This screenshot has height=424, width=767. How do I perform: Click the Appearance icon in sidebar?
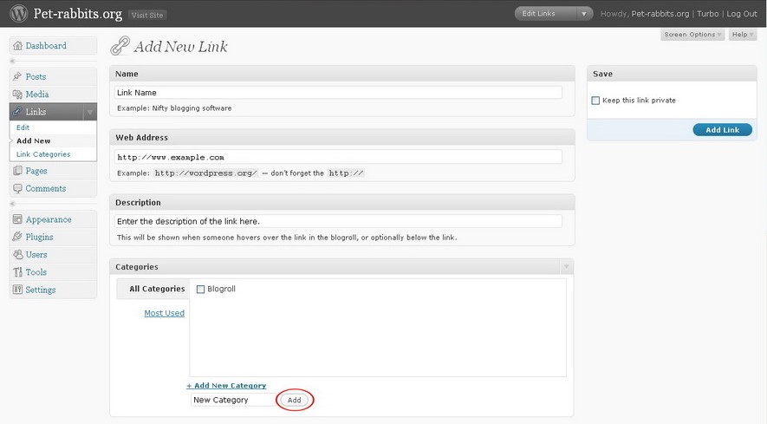coord(17,219)
